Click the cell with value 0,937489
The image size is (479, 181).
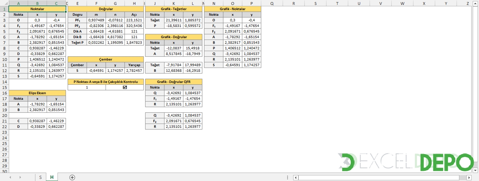tap(96, 20)
